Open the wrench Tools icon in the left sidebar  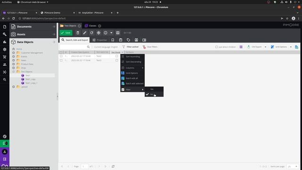click(x=5, y=34)
